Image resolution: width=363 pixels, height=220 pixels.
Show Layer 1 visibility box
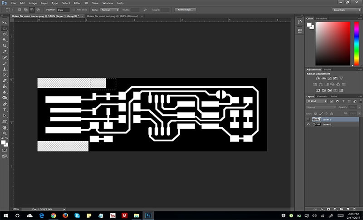[308, 120]
